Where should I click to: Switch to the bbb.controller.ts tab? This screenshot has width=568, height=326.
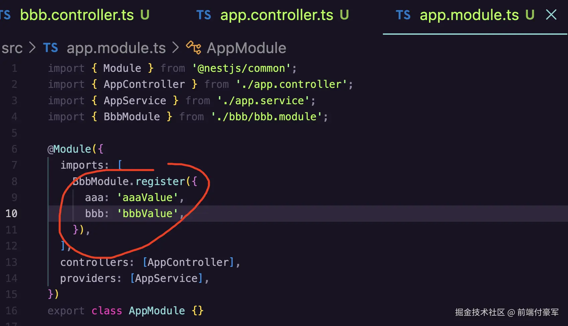[77, 15]
